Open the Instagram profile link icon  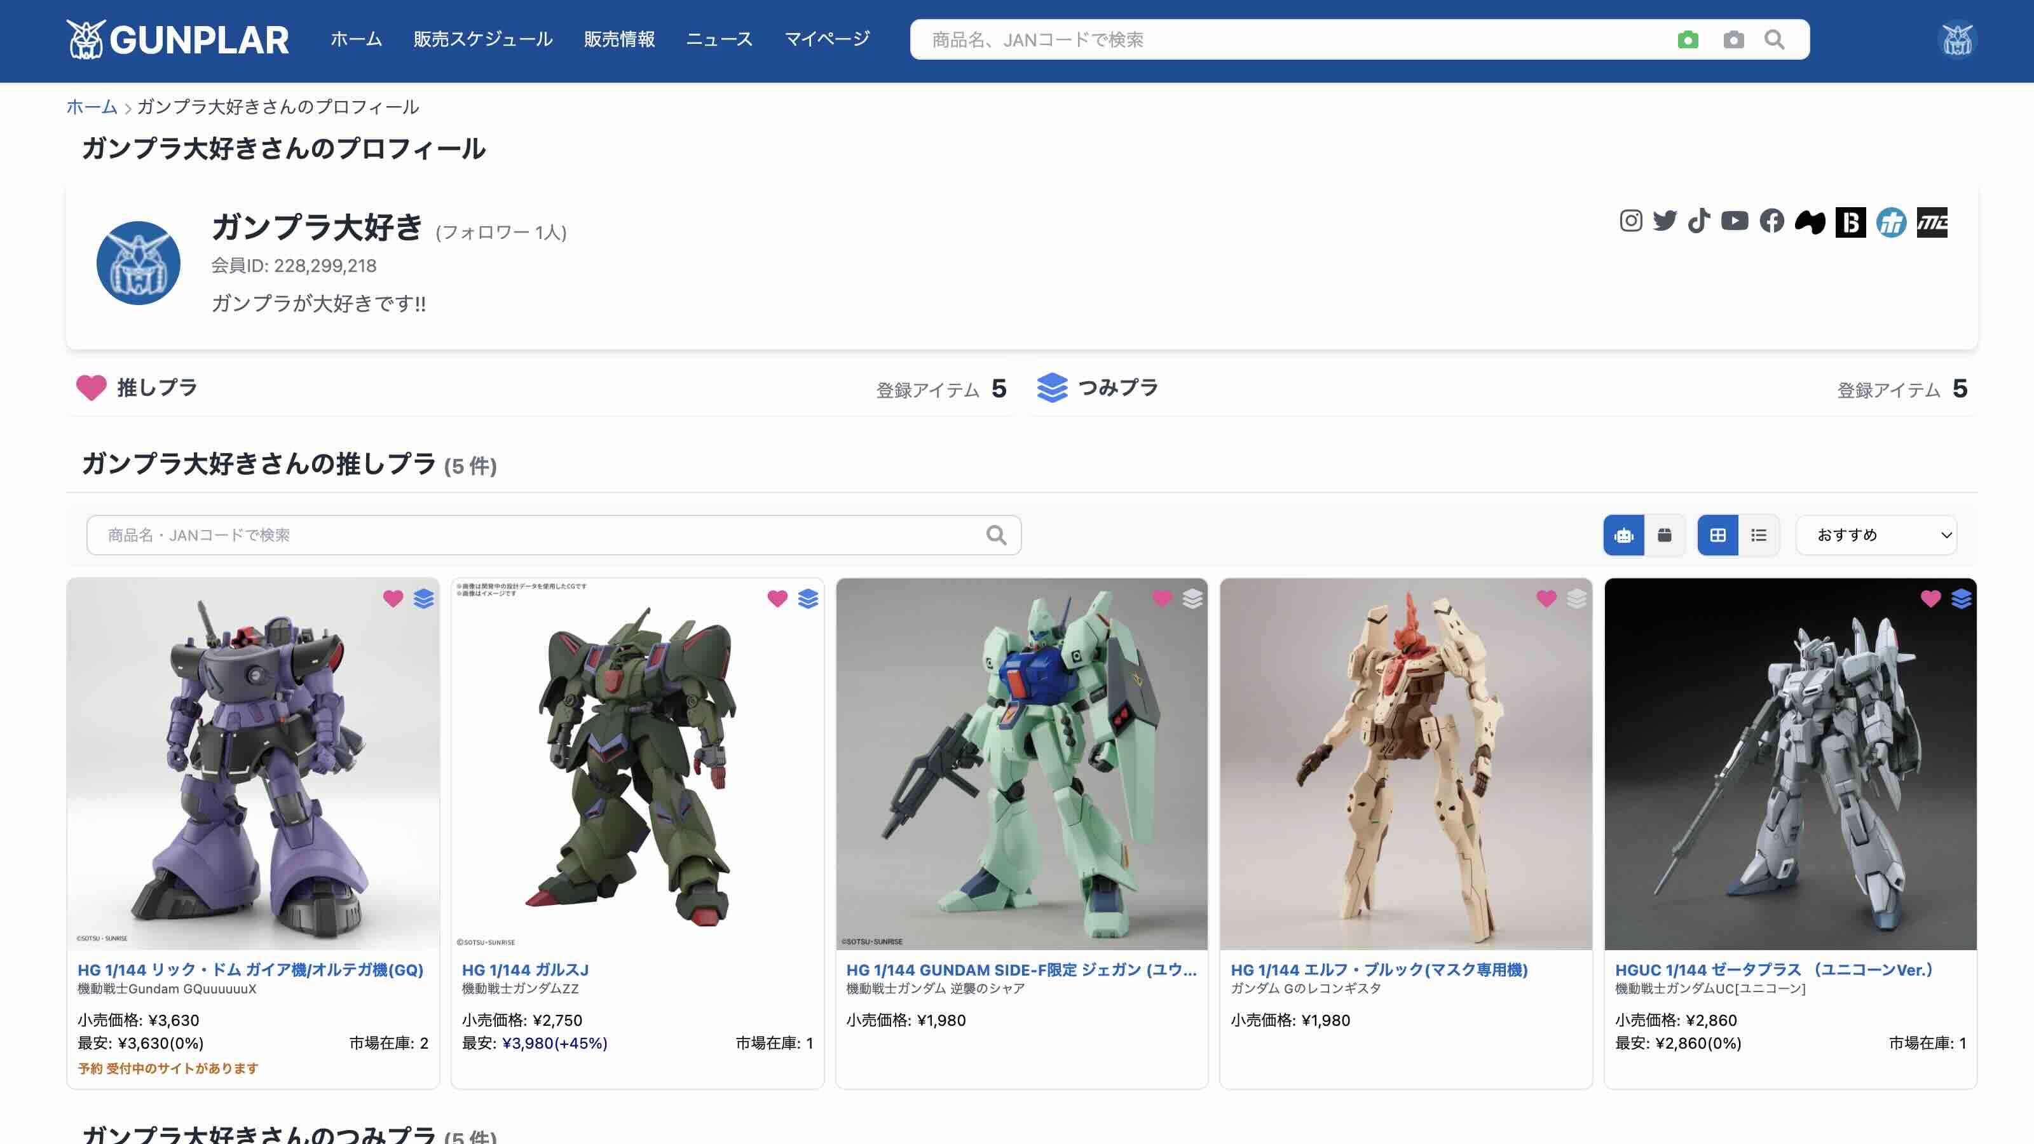coord(1630,221)
